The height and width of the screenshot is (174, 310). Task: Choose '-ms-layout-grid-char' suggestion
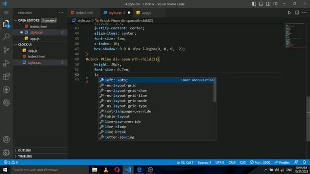click(156, 90)
